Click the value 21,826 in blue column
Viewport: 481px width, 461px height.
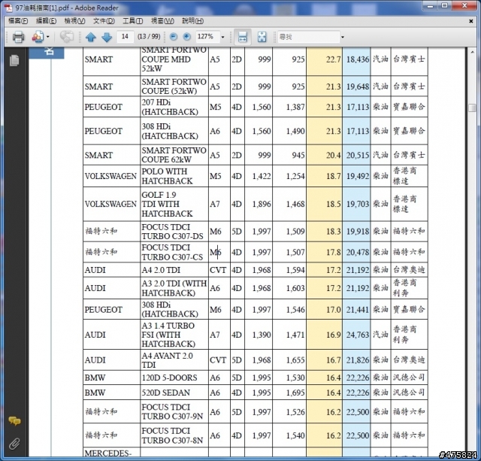click(358, 359)
